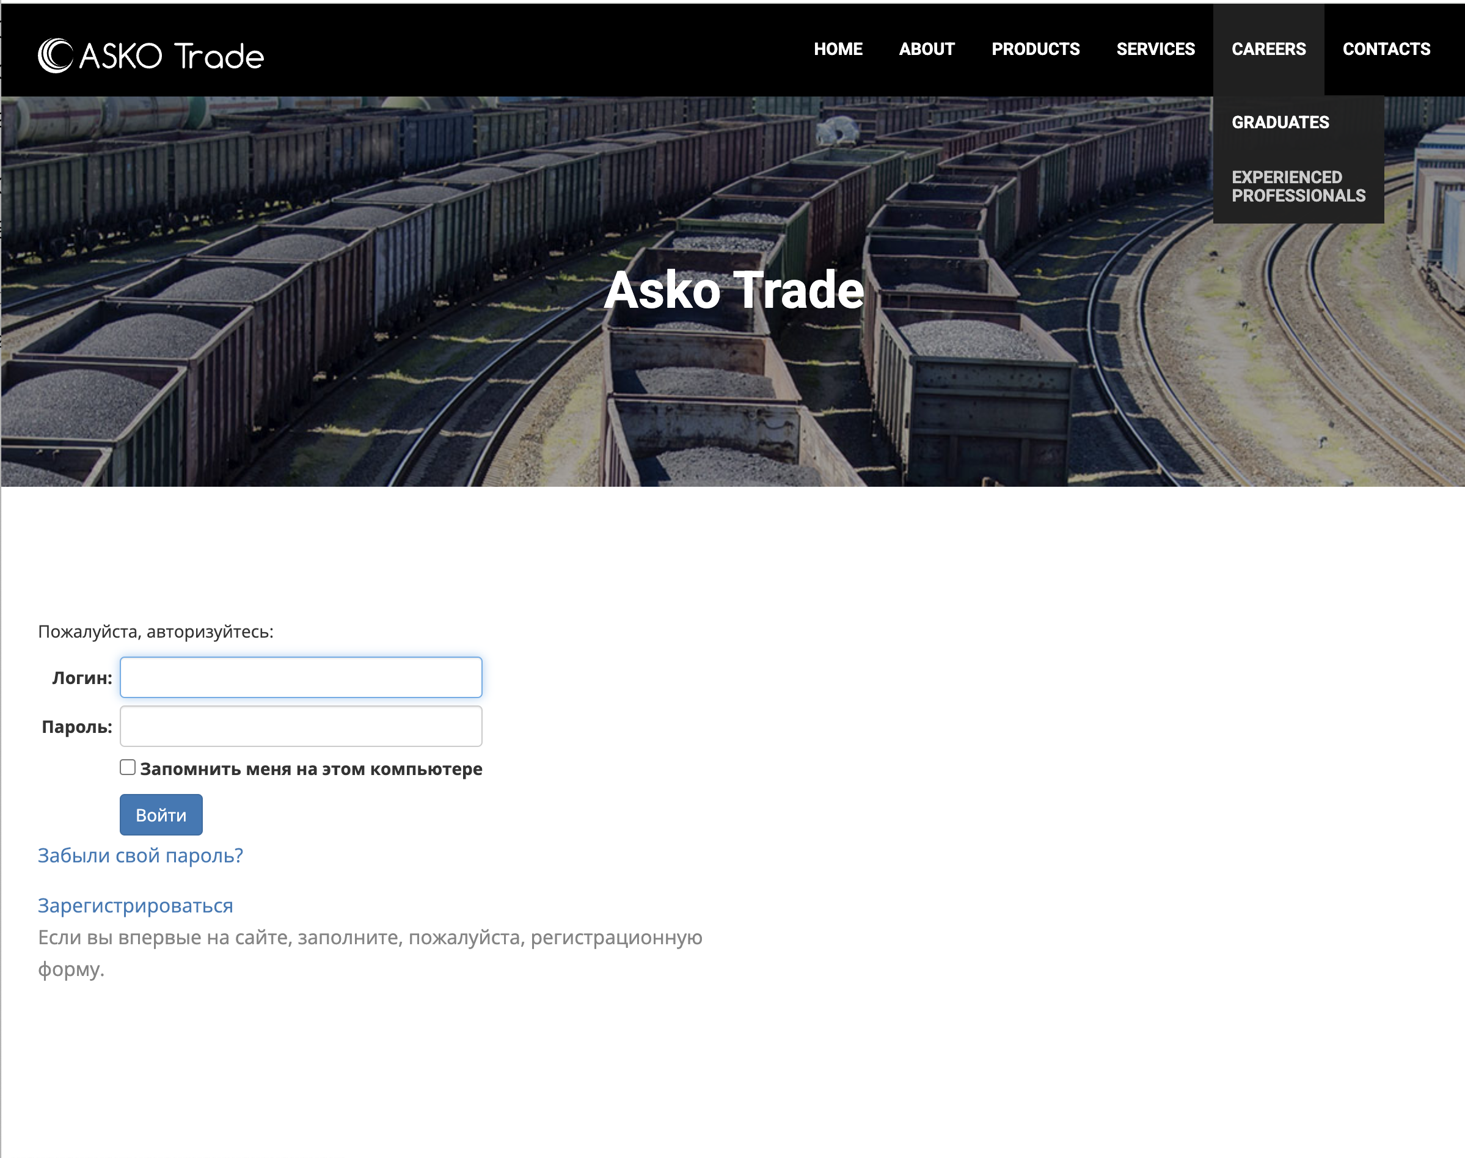This screenshot has width=1465, height=1158.
Task: Click the Войти login button
Action: coord(161,815)
